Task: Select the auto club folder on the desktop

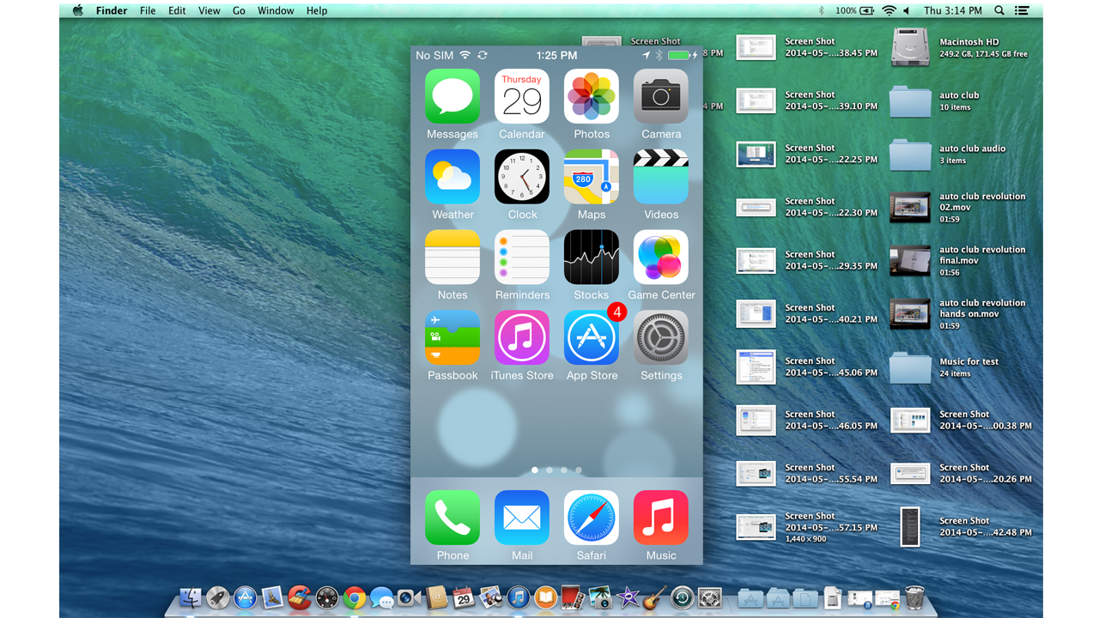Action: pyautogui.click(x=910, y=100)
